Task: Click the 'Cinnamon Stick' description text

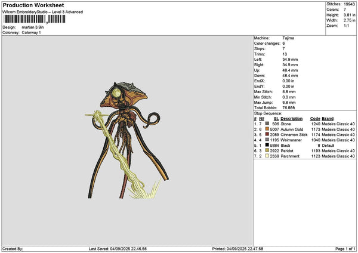Action: [x=294, y=135]
